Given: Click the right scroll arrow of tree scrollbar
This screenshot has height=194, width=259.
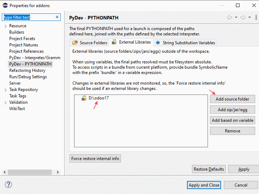Looking at the screenshot, I should (x=57, y=172).
